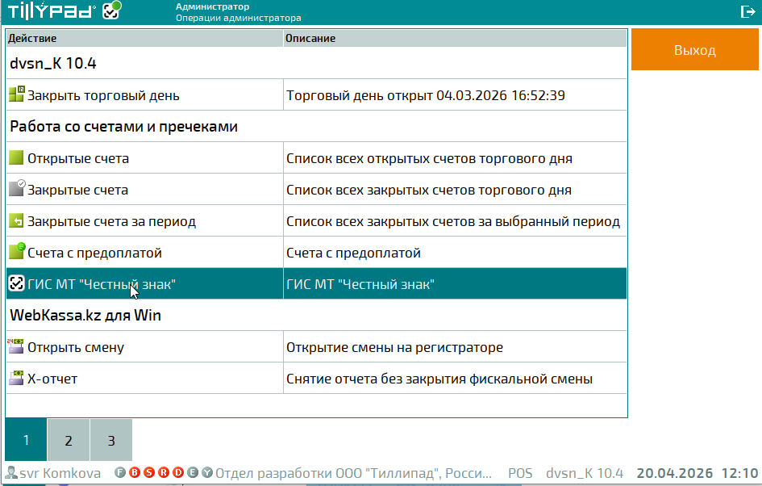Click Снятие отчета без закрытия description
Screen dimensions: 762x486
coord(455,378)
